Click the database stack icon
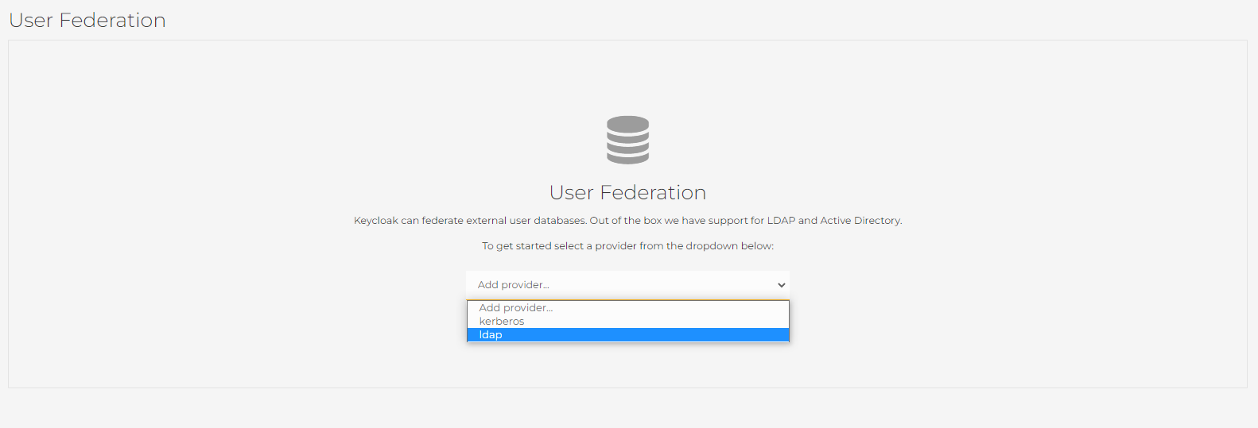The width and height of the screenshot is (1258, 428). pos(627,140)
